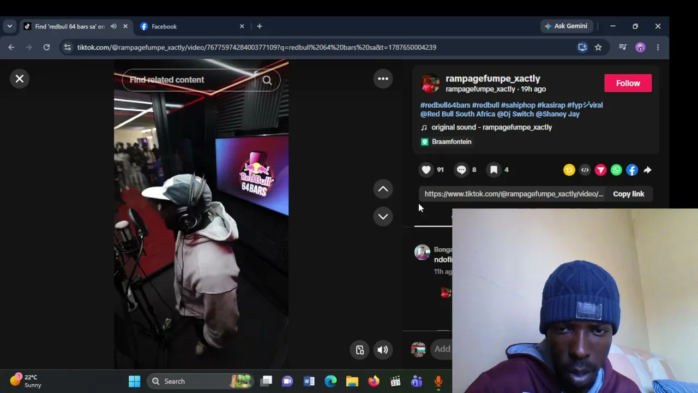Open the commenter's avatar in comments
Viewport: 698px width, 393px height.
click(x=422, y=252)
